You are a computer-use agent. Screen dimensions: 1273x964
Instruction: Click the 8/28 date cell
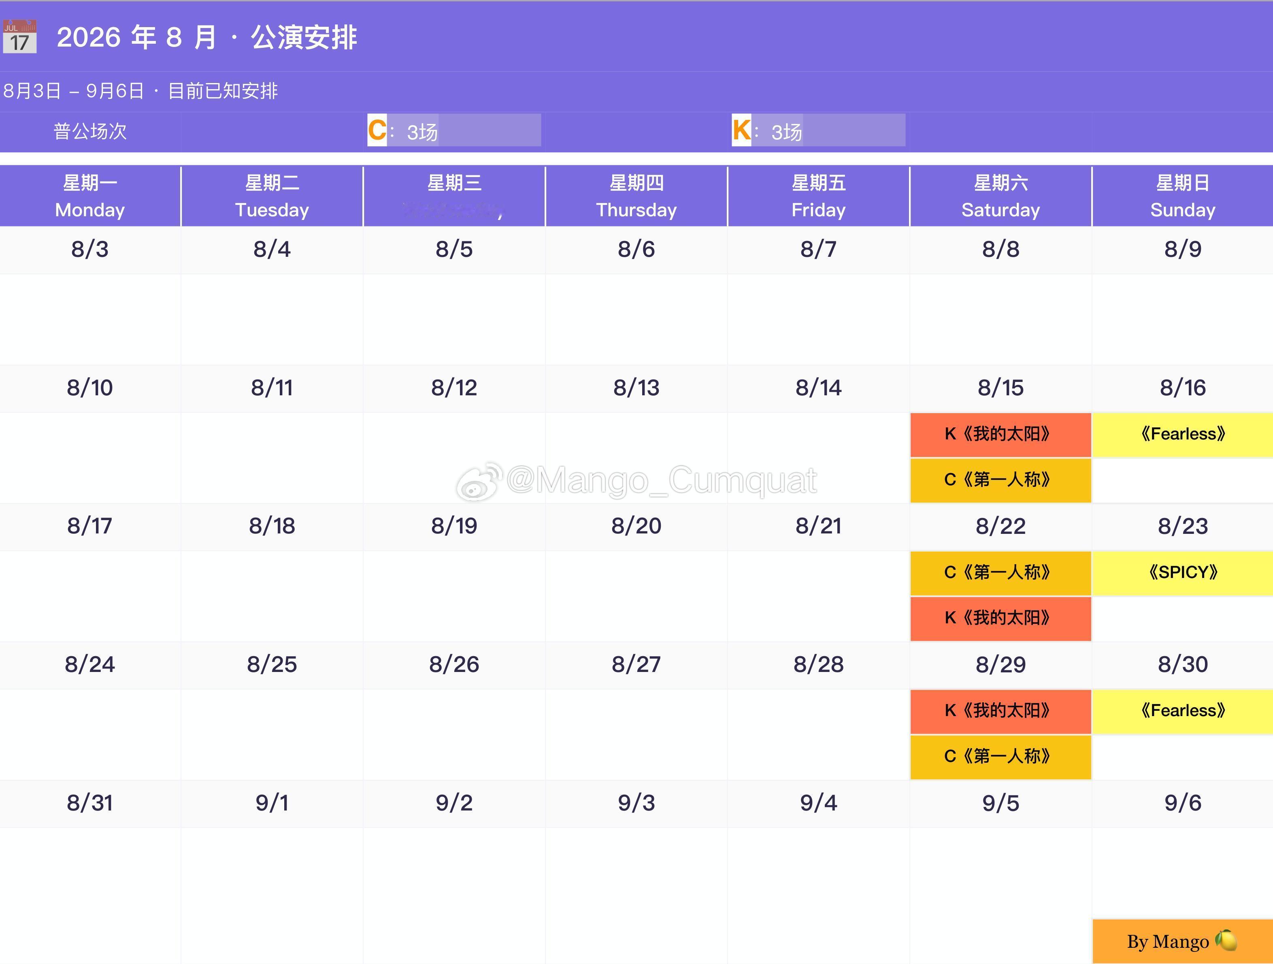(818, 665)
